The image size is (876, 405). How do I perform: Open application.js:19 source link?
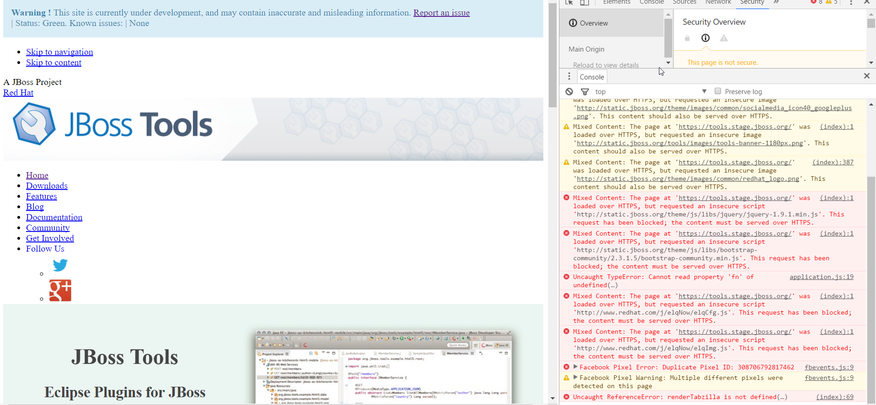click(821, 277)
